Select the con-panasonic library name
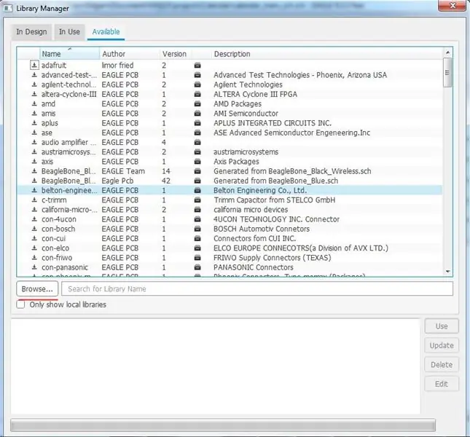This screenshot has width=470, height=437. coord(65,267)
